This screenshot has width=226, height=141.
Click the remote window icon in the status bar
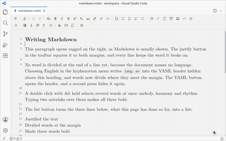point(4,138)
